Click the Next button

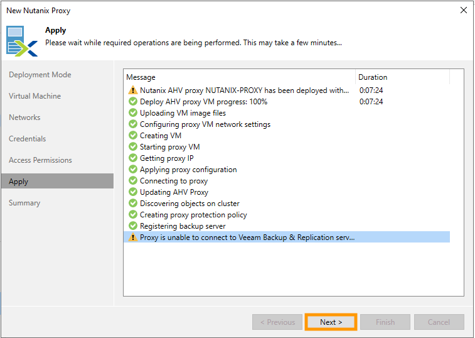pos(331,322)
